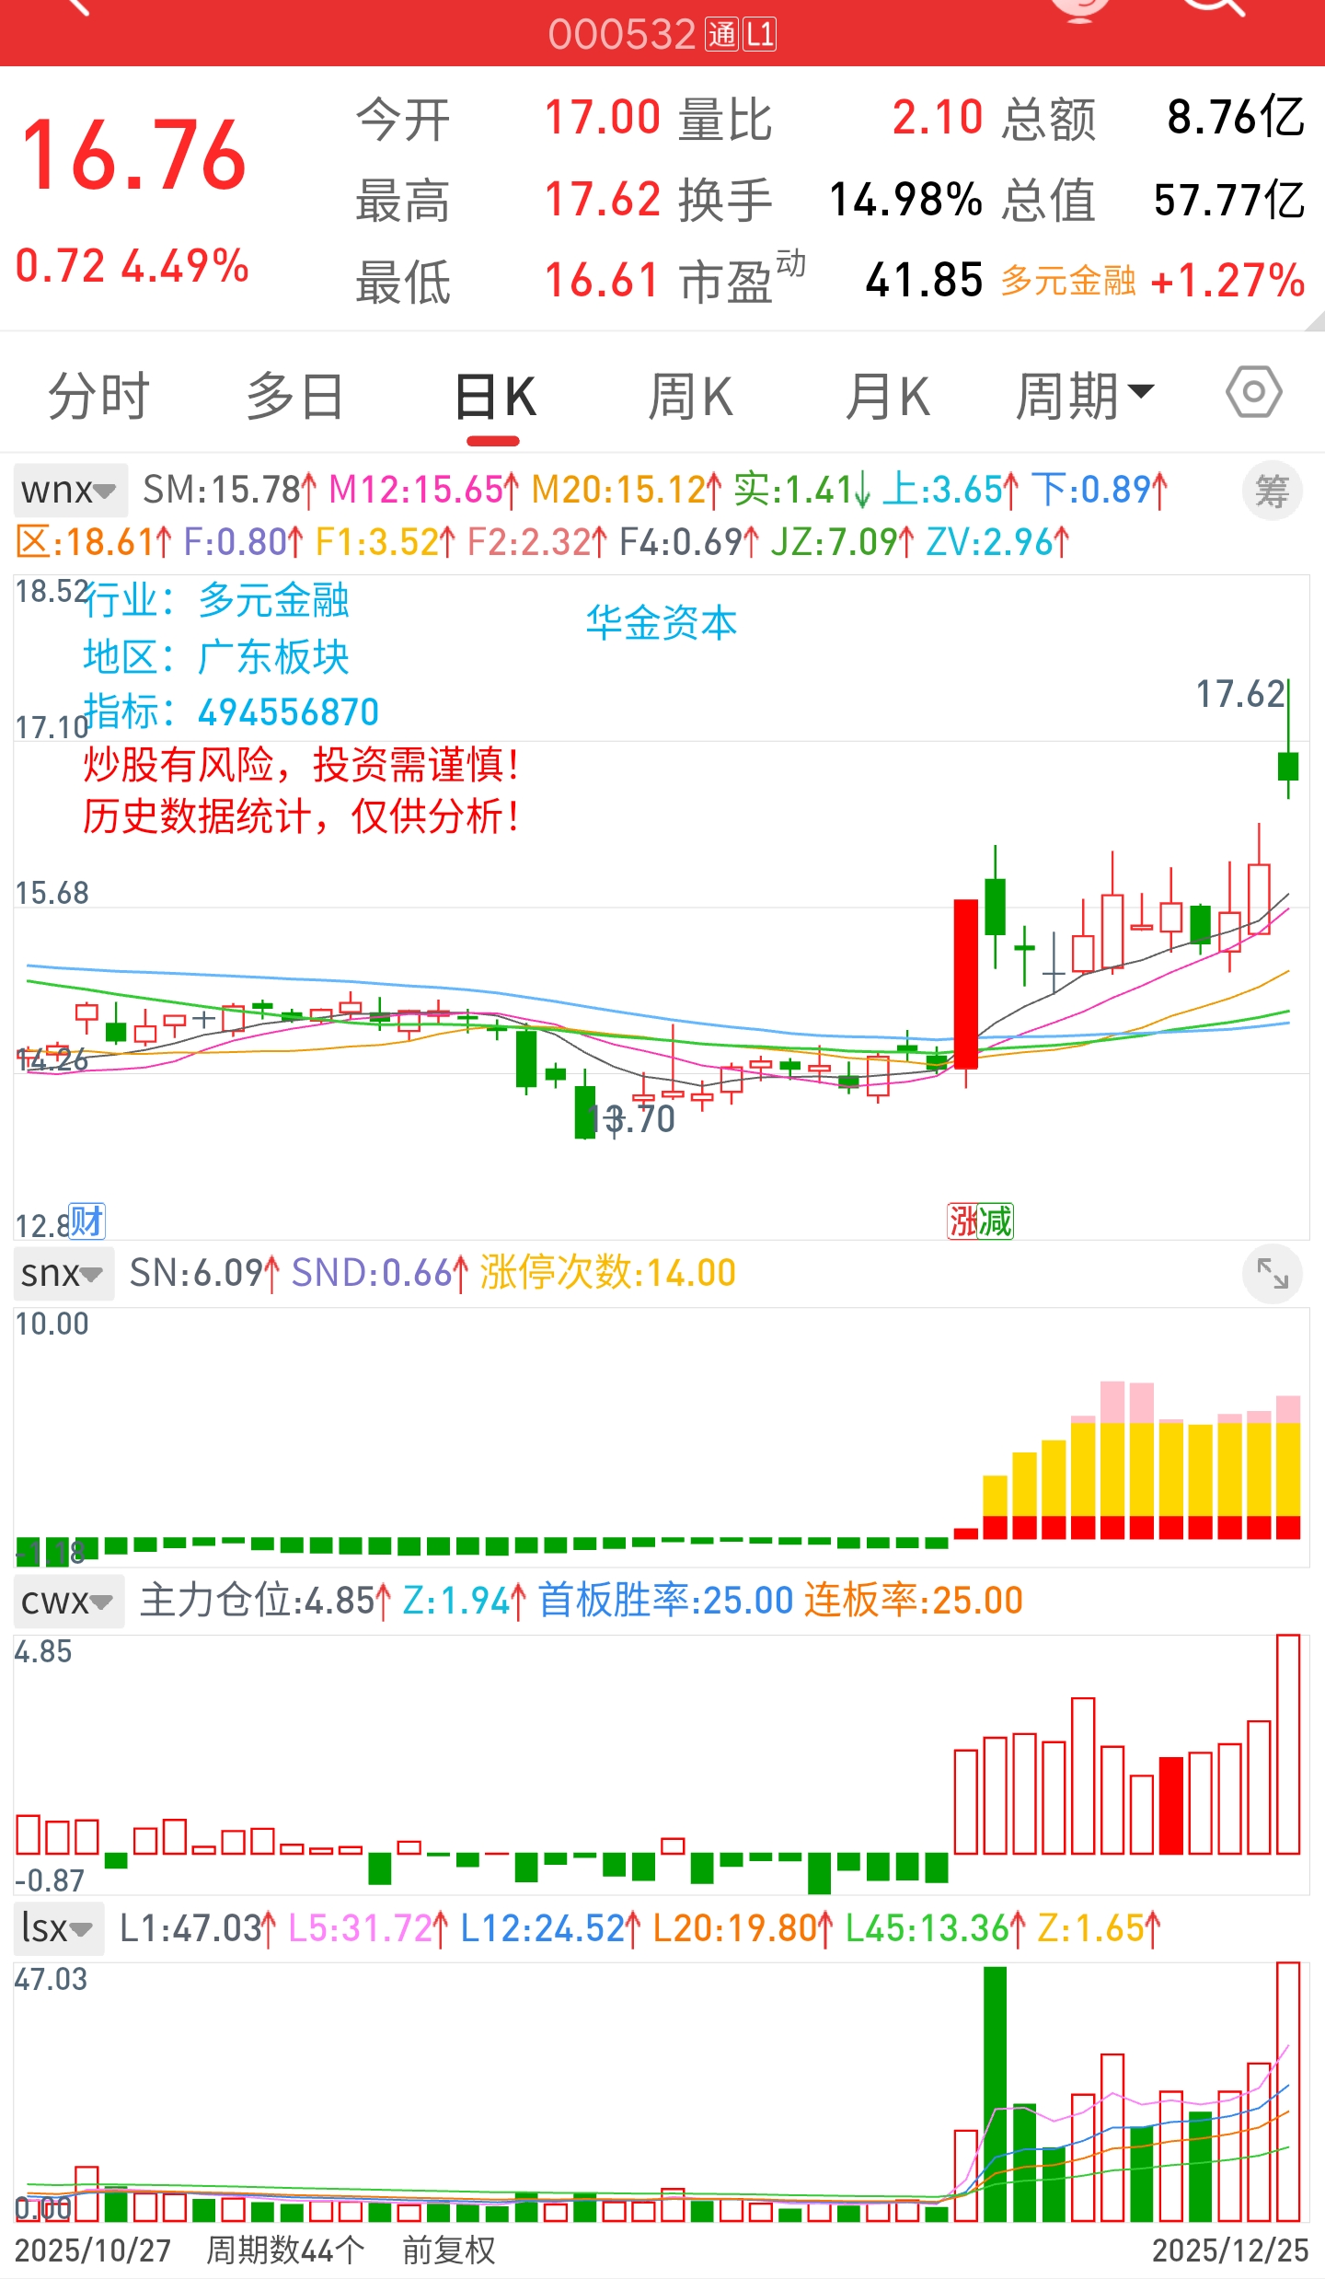Open chart settings hexagon icon
Image resolution: width=1325 pixels, height=2279 pixels.
(x=1253, y=393)
